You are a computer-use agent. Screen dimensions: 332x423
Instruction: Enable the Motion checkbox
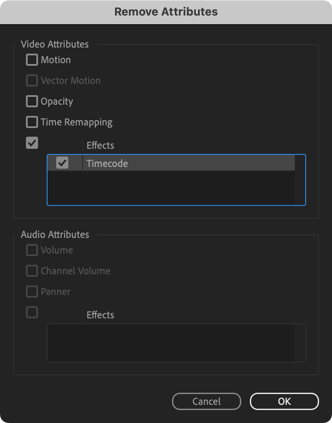[32, 60]
